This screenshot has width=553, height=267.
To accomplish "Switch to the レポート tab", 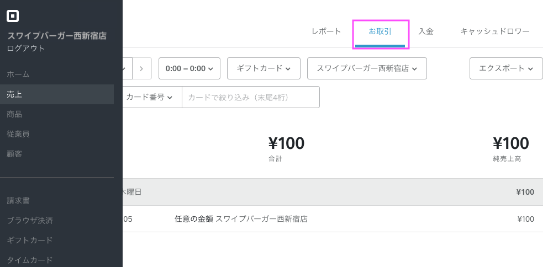I will tap(326, 31).
